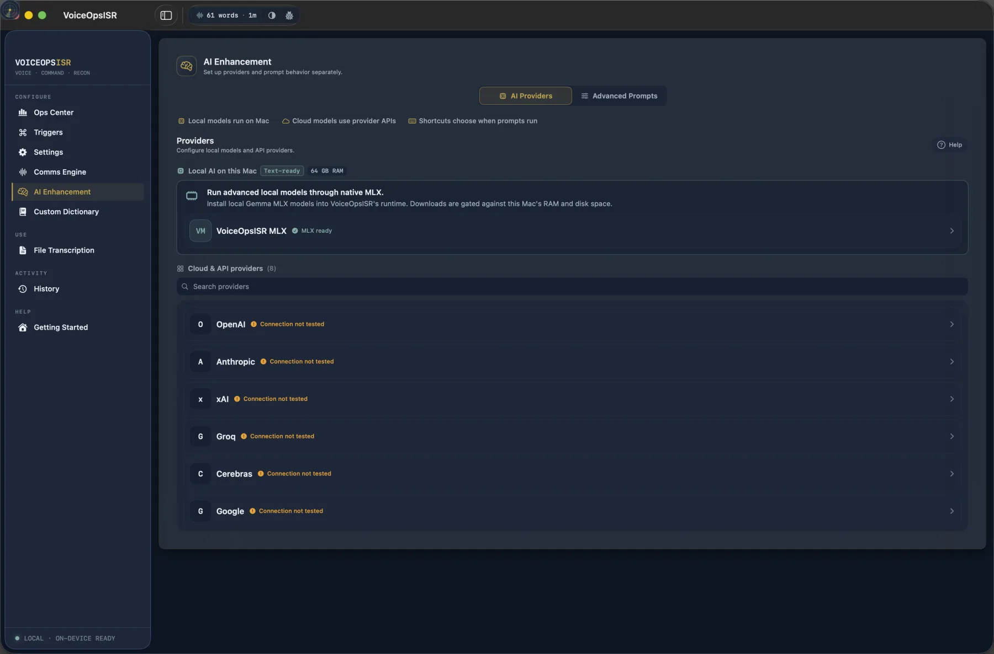
Task: Click the Getting Started label
Action: (x=61, y=328)
